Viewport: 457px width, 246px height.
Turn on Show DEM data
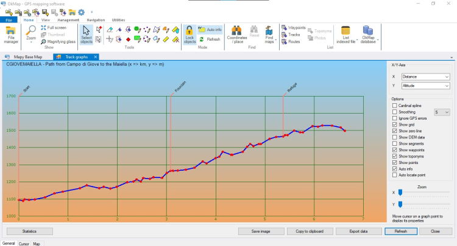(x=395, y=137)
